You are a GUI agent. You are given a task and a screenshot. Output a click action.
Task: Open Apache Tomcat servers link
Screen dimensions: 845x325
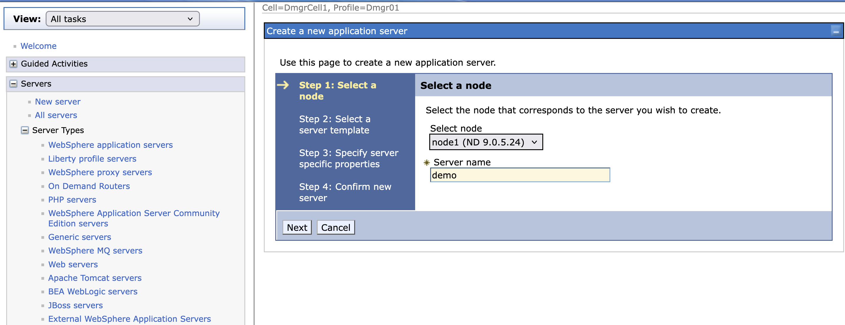tap(95, 278)
